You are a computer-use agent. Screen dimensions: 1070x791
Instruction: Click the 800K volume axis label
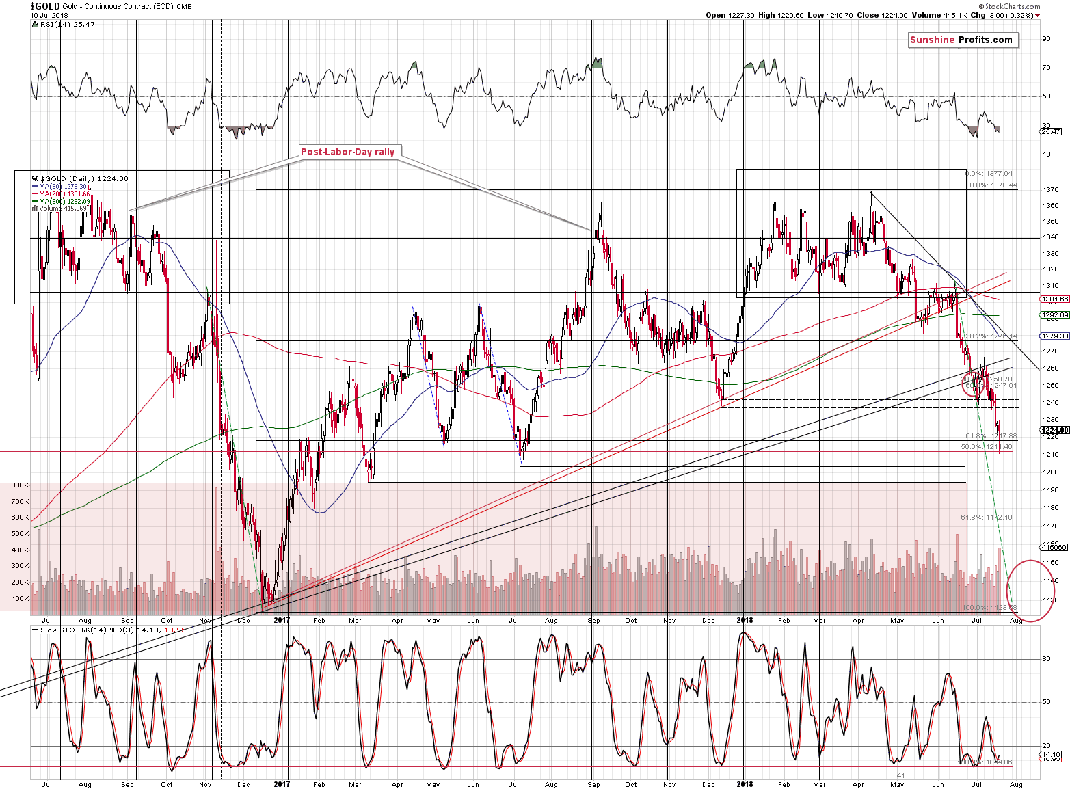[21, 485]
